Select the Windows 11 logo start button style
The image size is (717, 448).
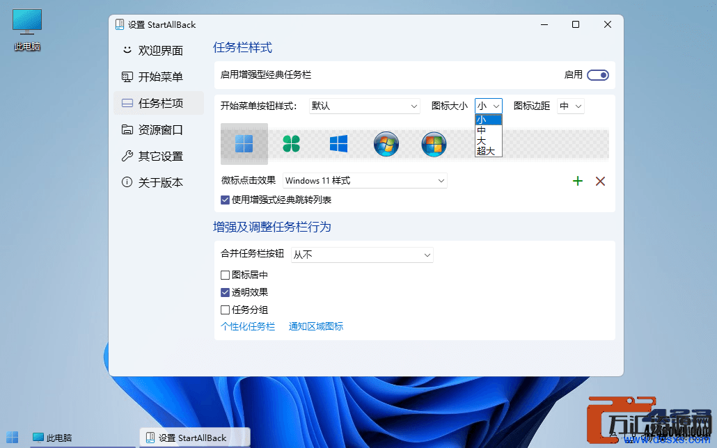tap(244, 144)
